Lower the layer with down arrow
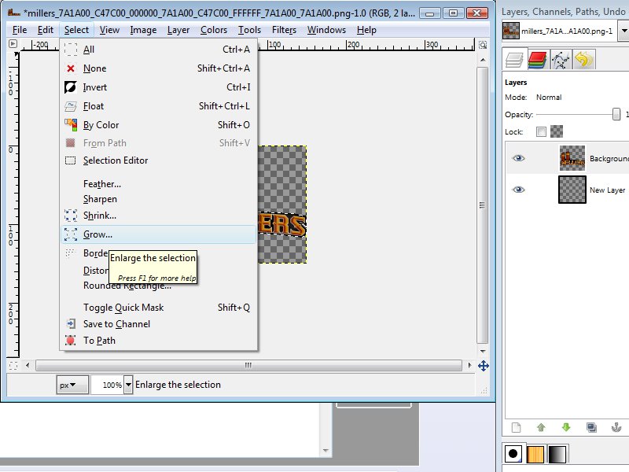The image size is (629, 472). coord(566,428)
